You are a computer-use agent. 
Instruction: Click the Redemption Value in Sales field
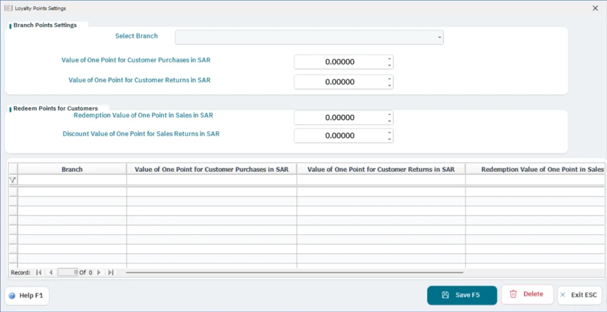click(x=340, y=117)
